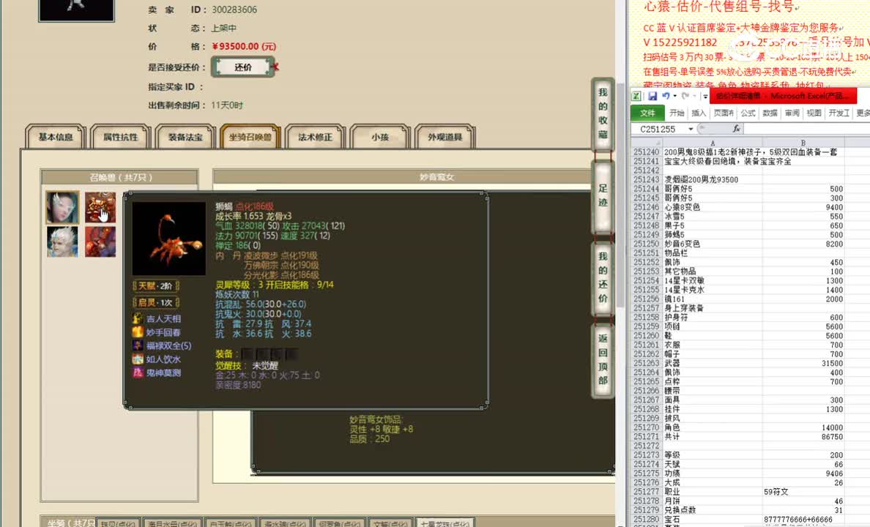Click the 更多 ribbon overflow item

coord(863,113)
